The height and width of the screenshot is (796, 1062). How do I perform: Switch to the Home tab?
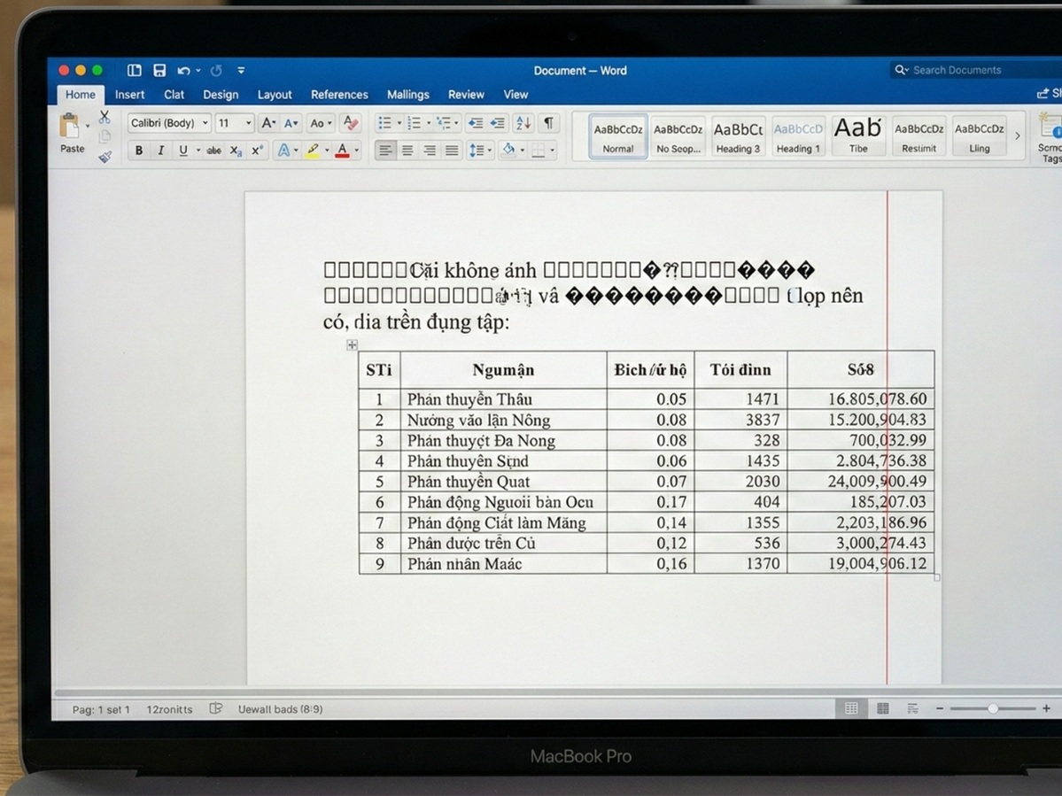click(x=80, y=95)
